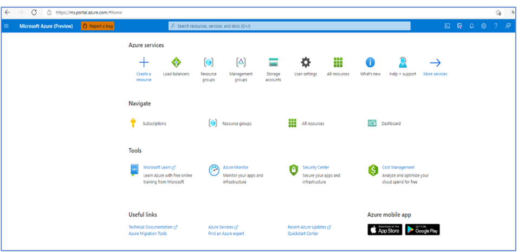Screen dimensions: 518x252
Task: Open the Azure portal hamburger menu
Action: (x=7, y=26)
